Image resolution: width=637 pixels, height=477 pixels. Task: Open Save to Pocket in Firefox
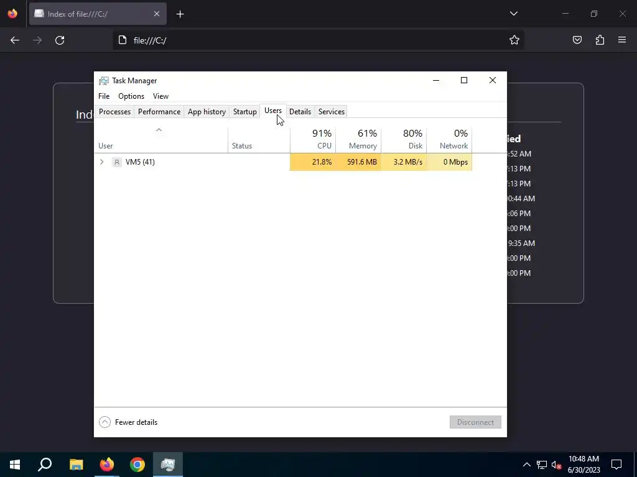(x=577, y=40)
